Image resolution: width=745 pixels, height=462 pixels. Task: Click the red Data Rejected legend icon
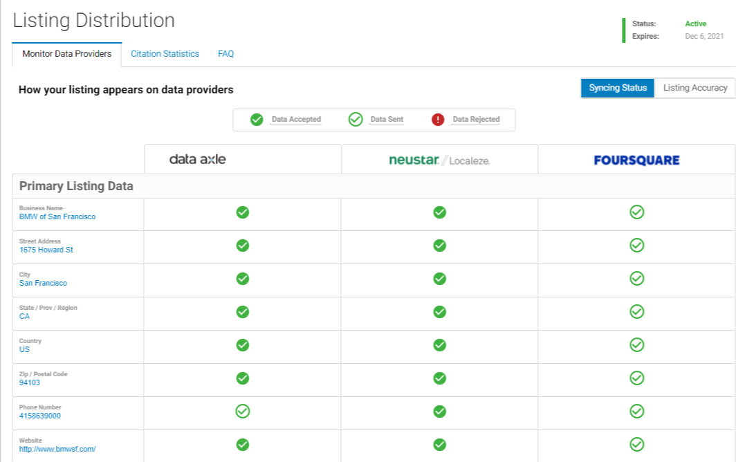(438, 120)
